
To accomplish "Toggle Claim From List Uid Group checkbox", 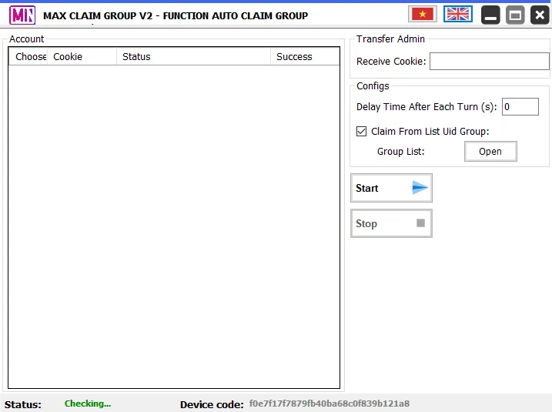I will (362, 132).
